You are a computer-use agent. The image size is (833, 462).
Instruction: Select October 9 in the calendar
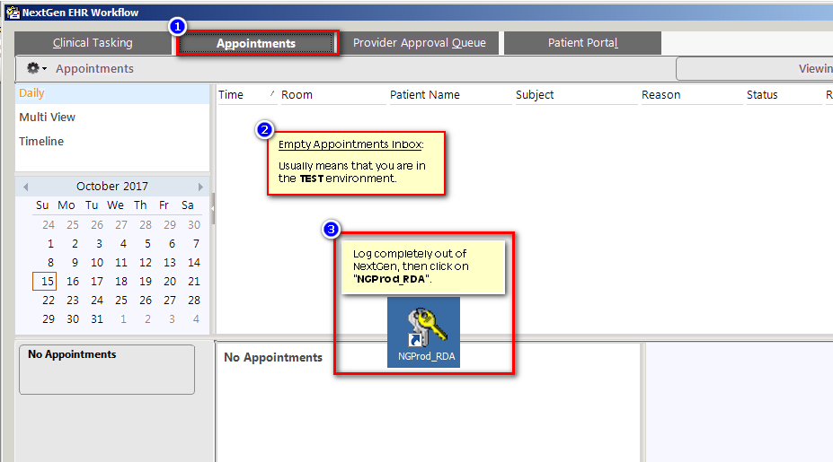[x=75, y=263]
